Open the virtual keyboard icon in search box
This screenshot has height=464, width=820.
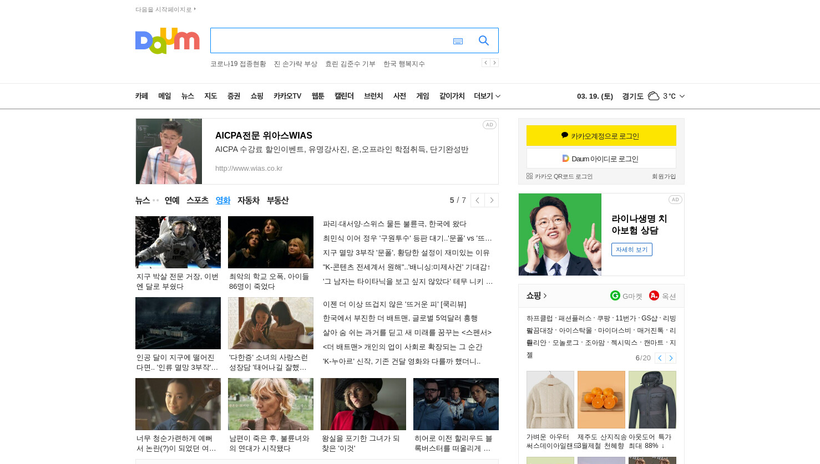458,41
